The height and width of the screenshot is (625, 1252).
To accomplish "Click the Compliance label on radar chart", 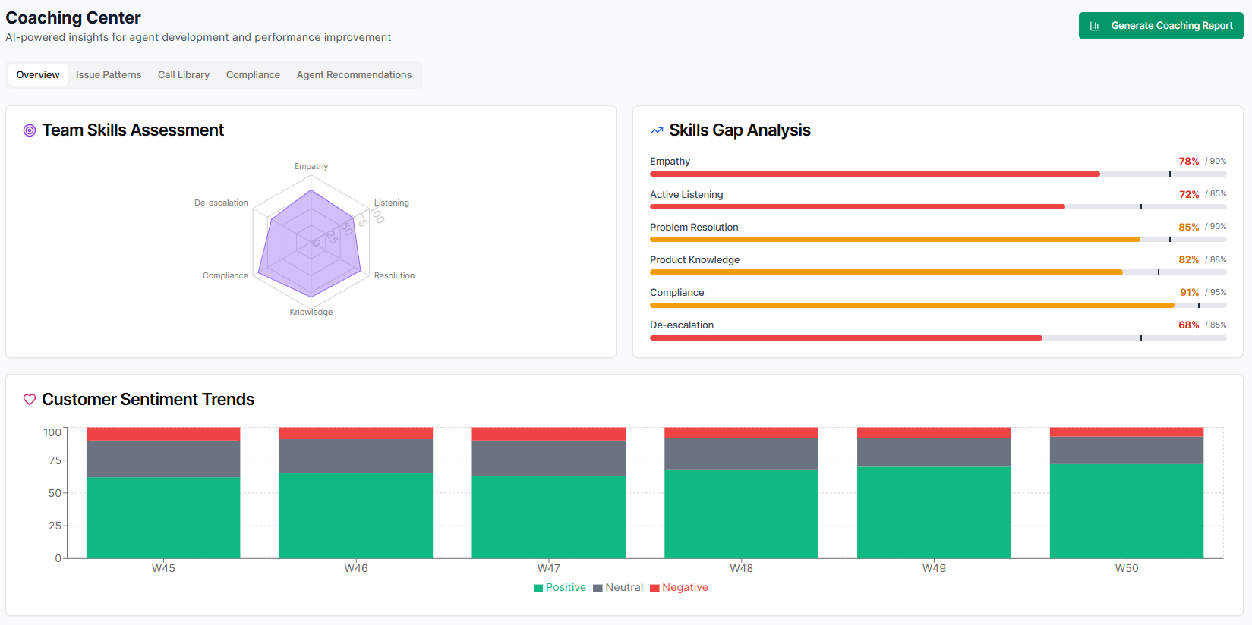I will [x=225, y=275].
